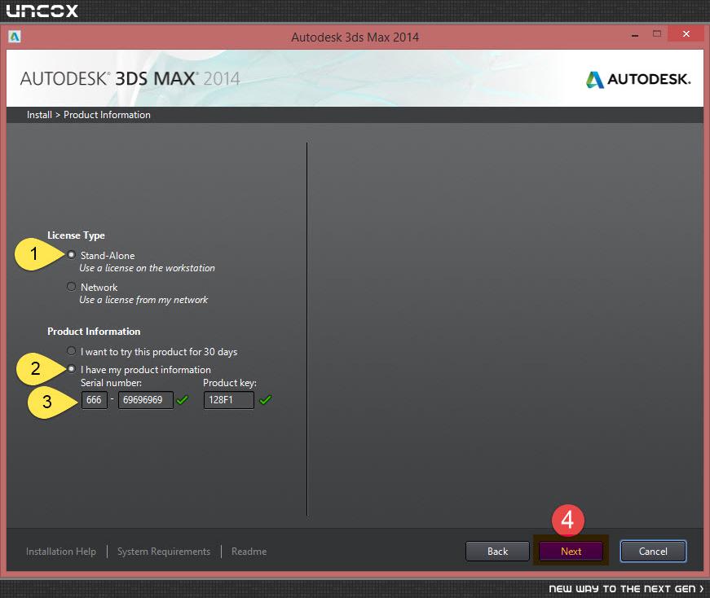Click the 'License Type' heading
Viewport: 710px width, 598px height.
coord(76,235)
